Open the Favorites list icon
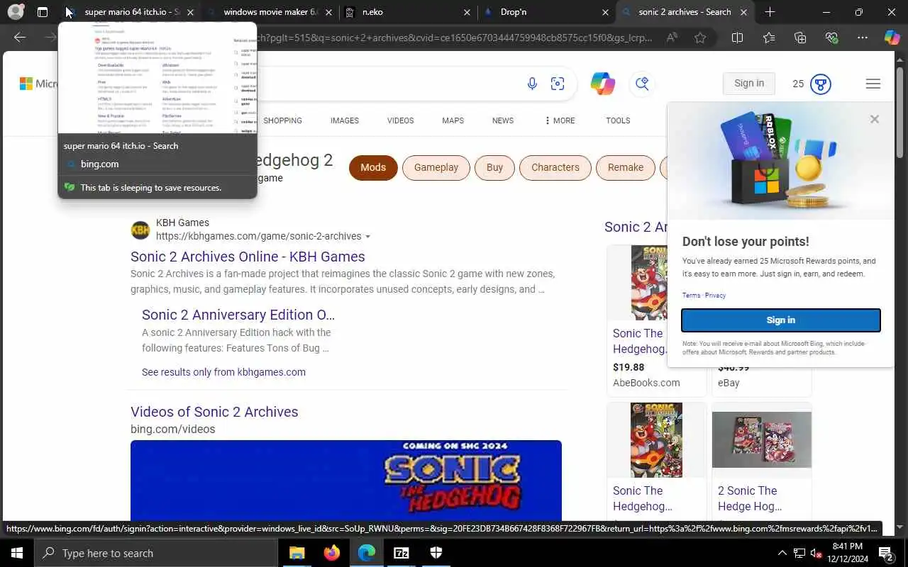Image resolution: width=908 pixels, height=567 pixels. (769, 38)
